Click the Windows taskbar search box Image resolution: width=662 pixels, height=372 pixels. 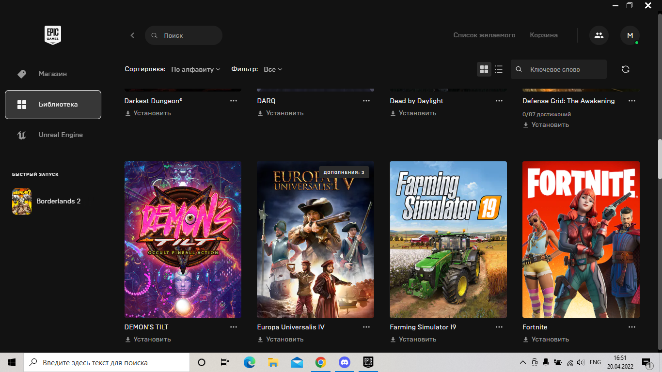click(x=107, y=362)
